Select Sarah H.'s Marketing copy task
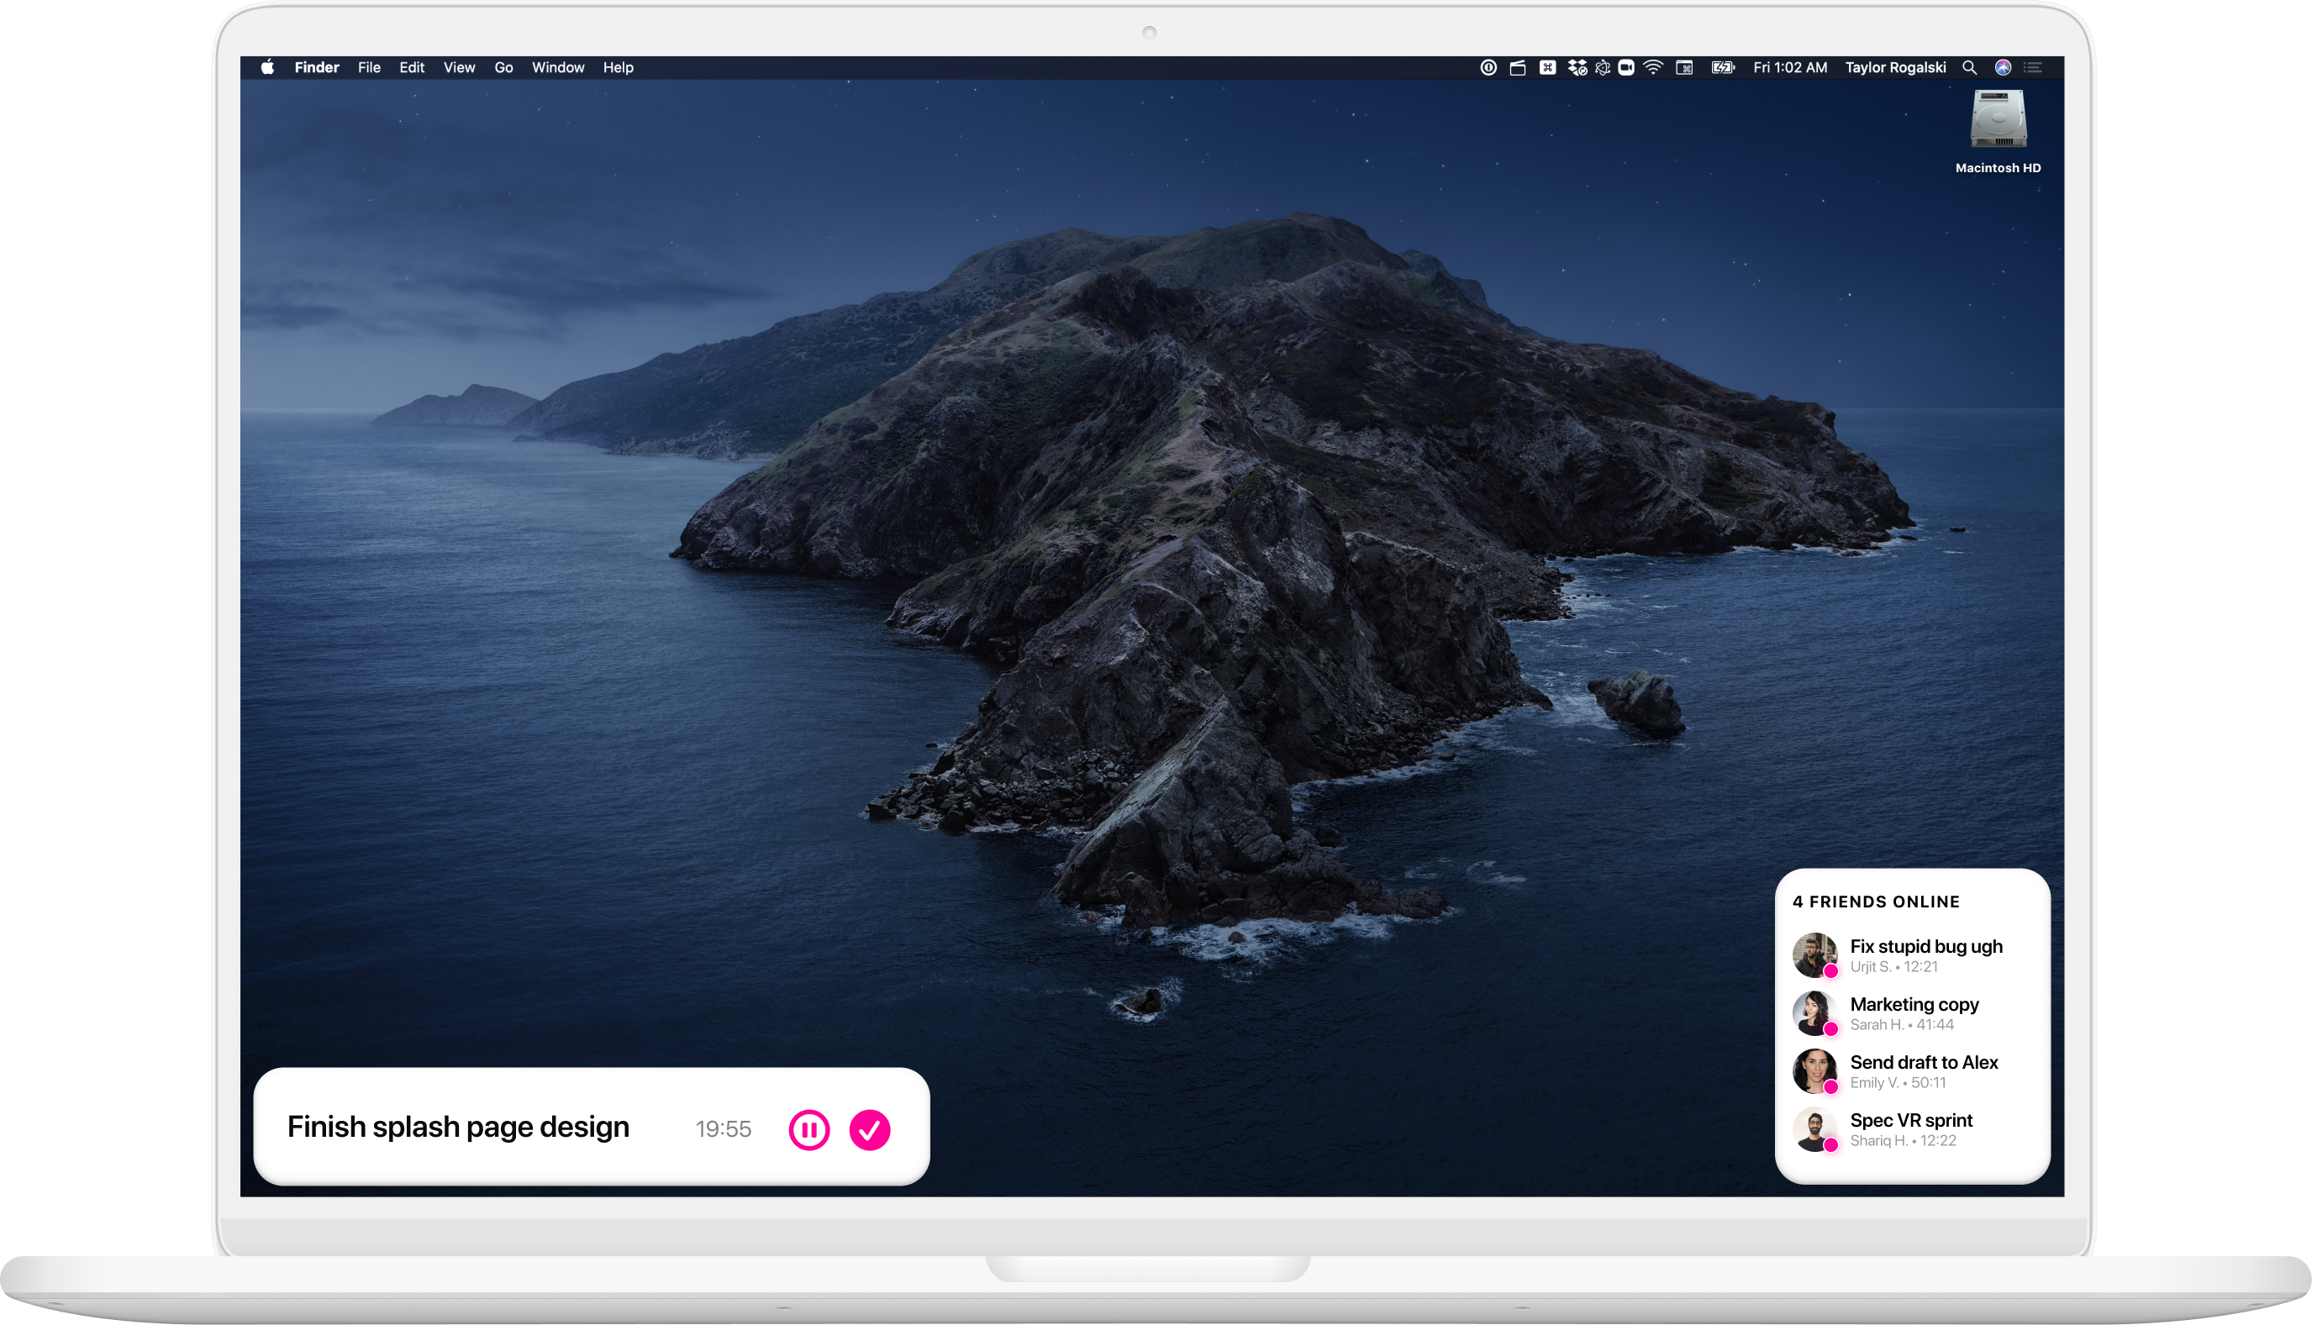Viewport: 2312px width, 1325px height. (1914, 1005)
